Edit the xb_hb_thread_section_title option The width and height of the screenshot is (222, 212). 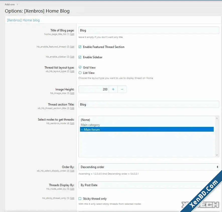click(72, 108)
